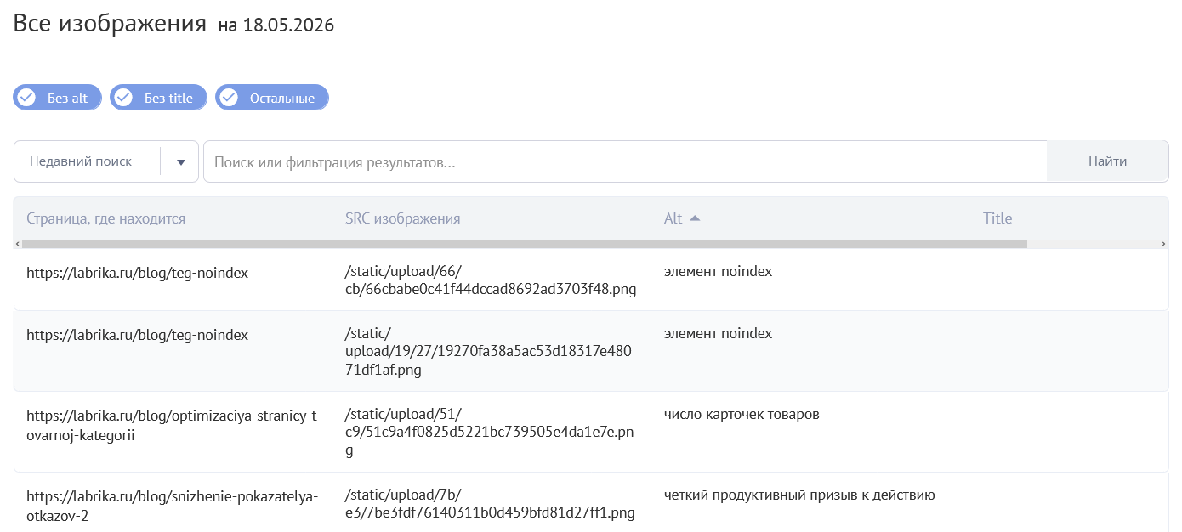Click second row's 'элемент noindex' alt text
Viewport: 1182px width, 532px height.
[x=718, y=334]
